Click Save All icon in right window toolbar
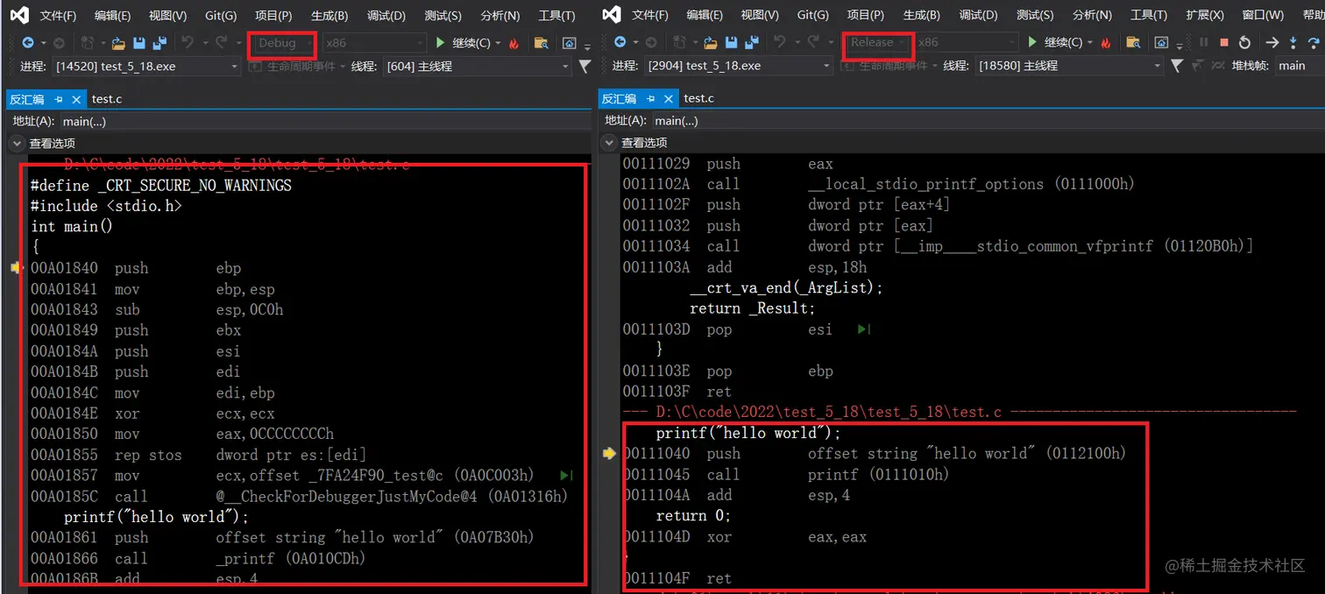This screenshot has width=1325, height=594. tap(752, 42)
